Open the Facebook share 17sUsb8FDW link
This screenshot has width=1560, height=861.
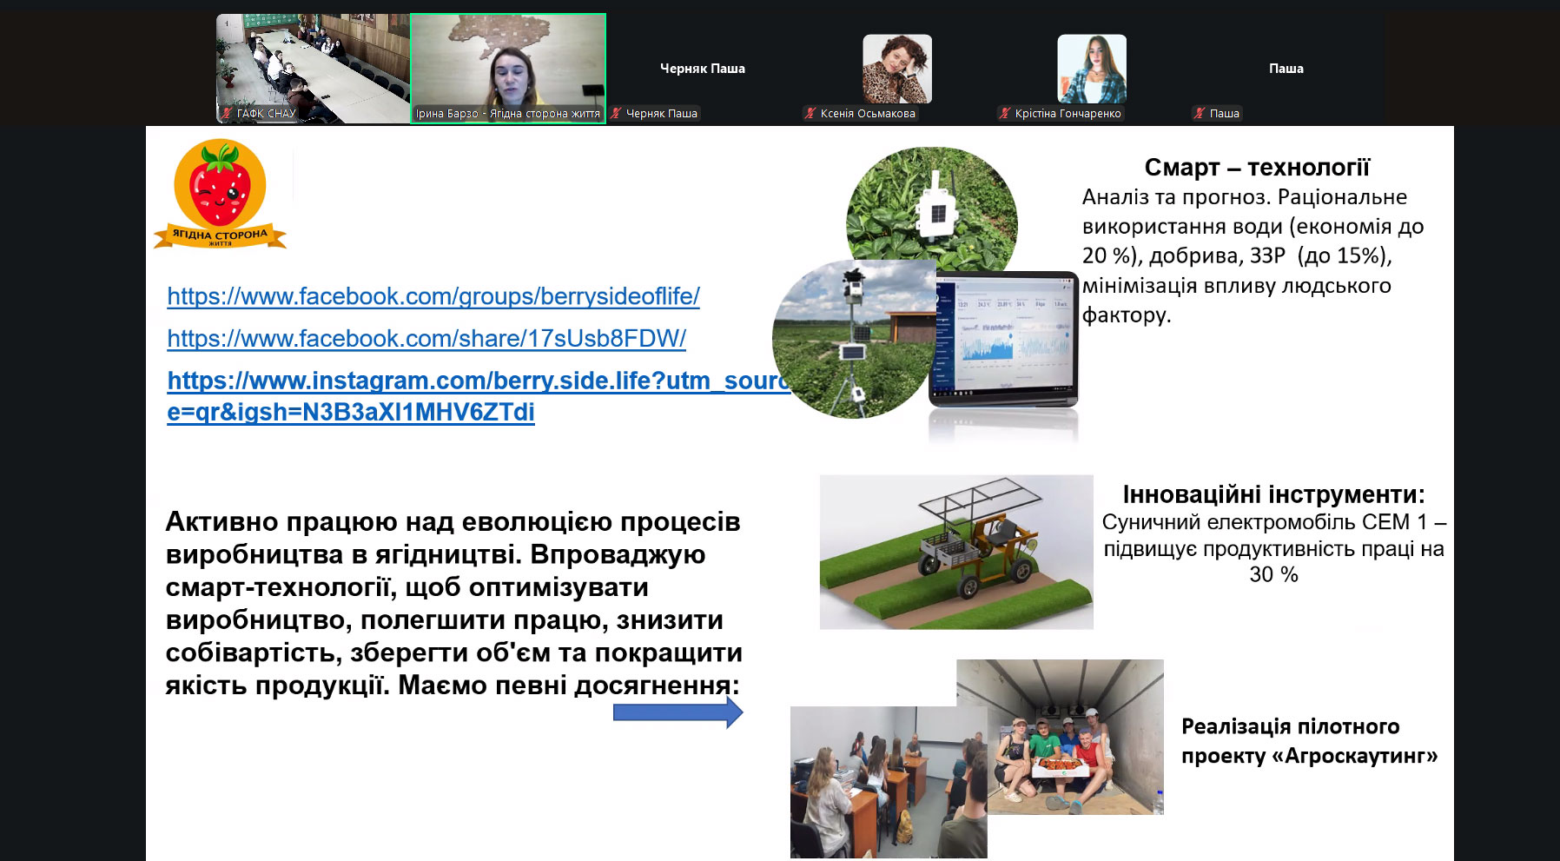click(x=426, y=338)
